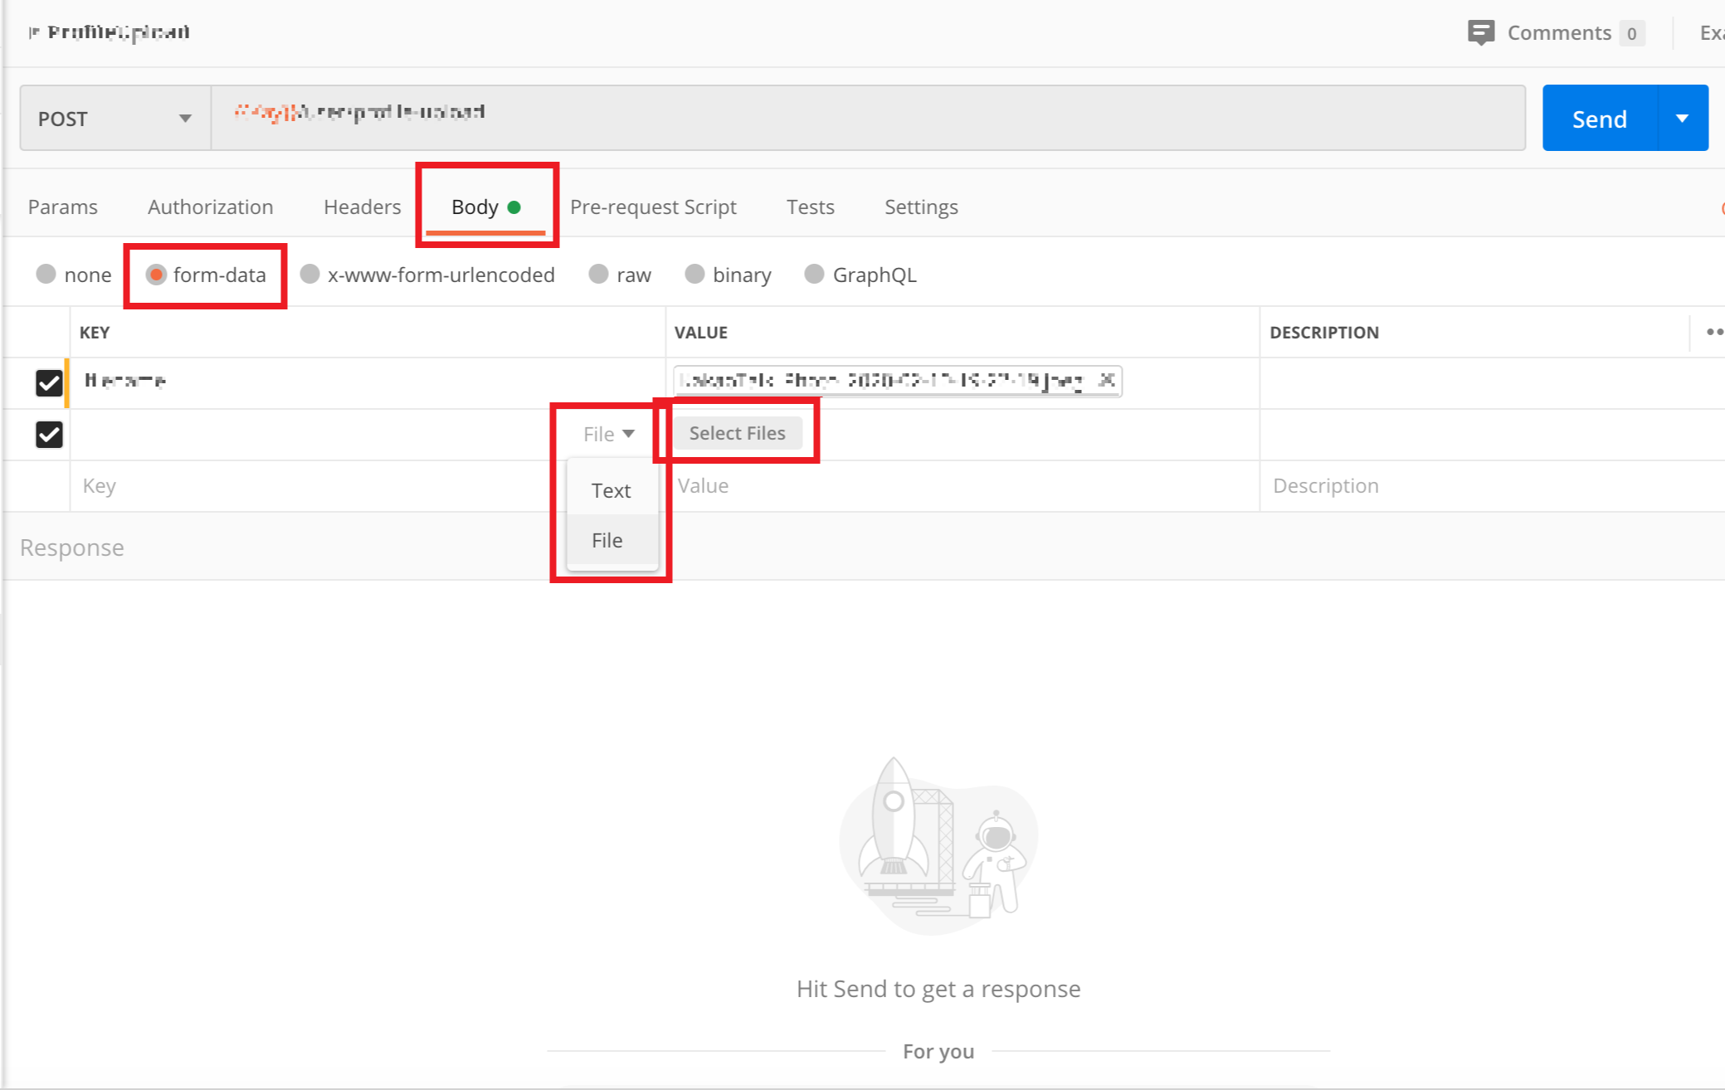Choose x-www-form-urlencoded body type

tap(309, 275)
